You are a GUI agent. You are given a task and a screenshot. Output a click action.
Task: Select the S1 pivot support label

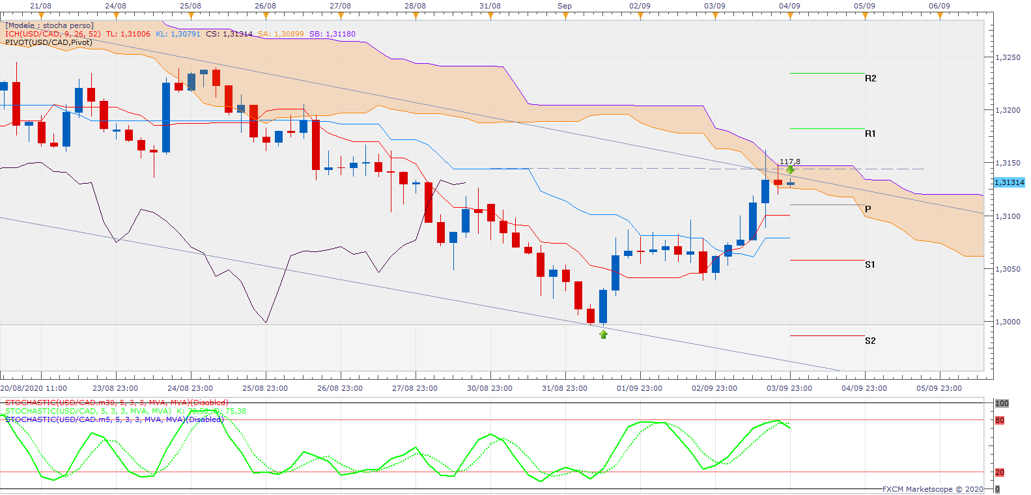click(x=870, y=264)
